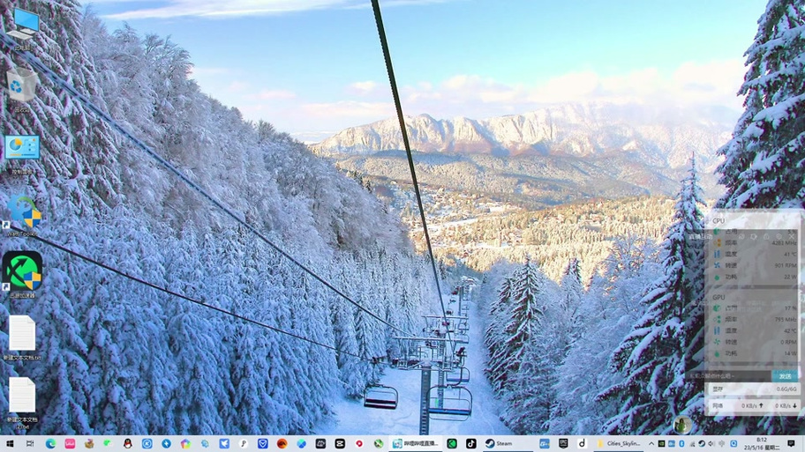Image resolution: width=805 pixels, height=452 pixels.
Task: Open the QQ penguin icon on the taskbar
Action: 128,444
